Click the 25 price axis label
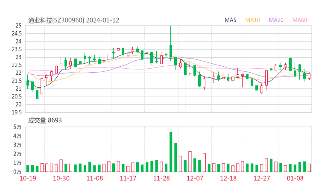The image size is (316, 188). 18,26
